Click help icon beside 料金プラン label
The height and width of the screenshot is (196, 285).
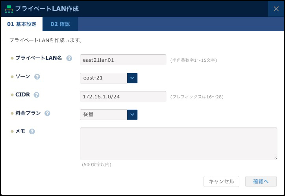point(47,113)
